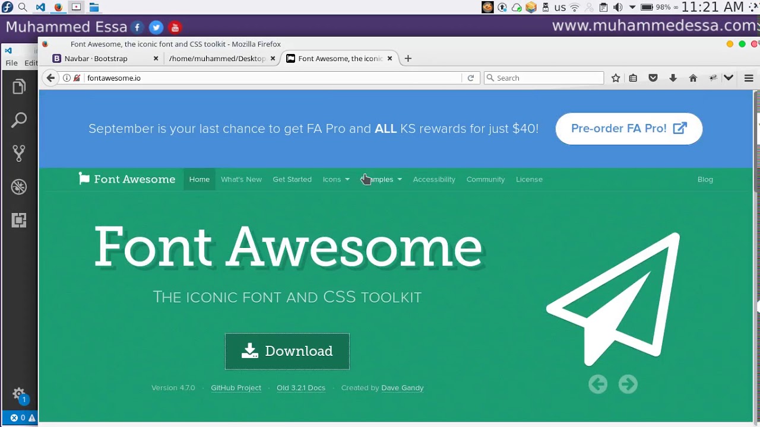Show site information icon in address bar
The height and width of the screenshot is (427, 760).
point(66,78)
